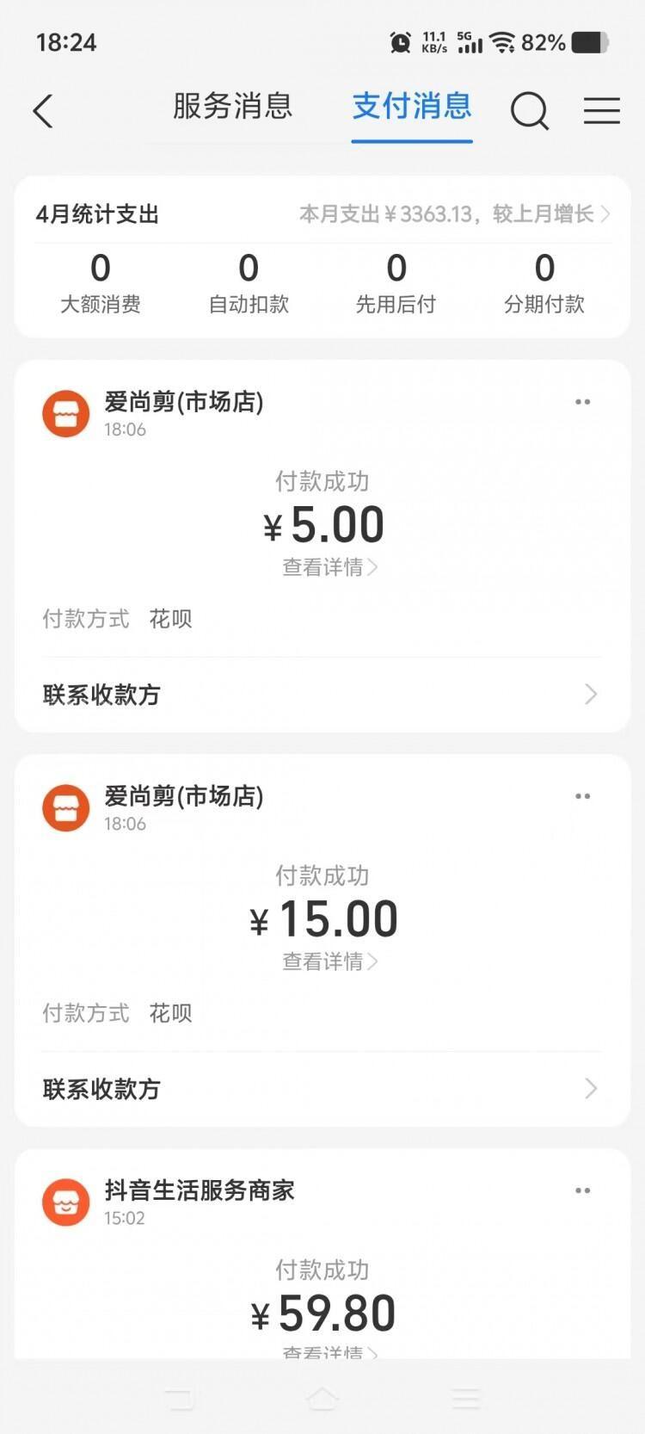Open 联系收款方 for the 15.00 payment
This screenshot has width=645, height=1434.
pos(321,1089)
